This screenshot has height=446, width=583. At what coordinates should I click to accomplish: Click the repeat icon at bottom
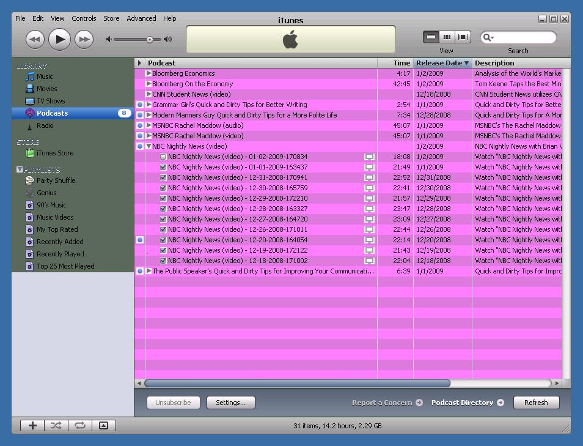80,426
